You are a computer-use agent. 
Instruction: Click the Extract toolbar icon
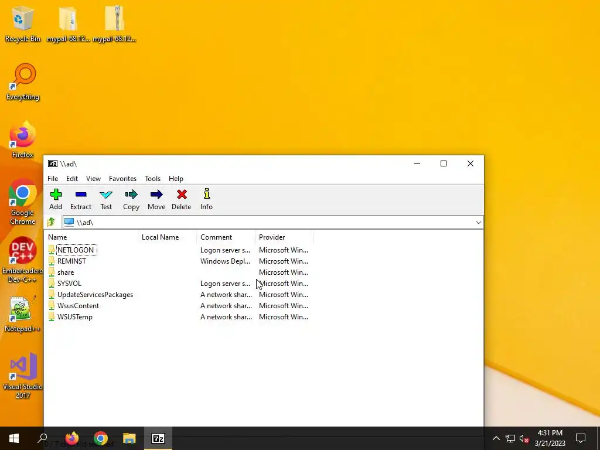pos(81,199)
